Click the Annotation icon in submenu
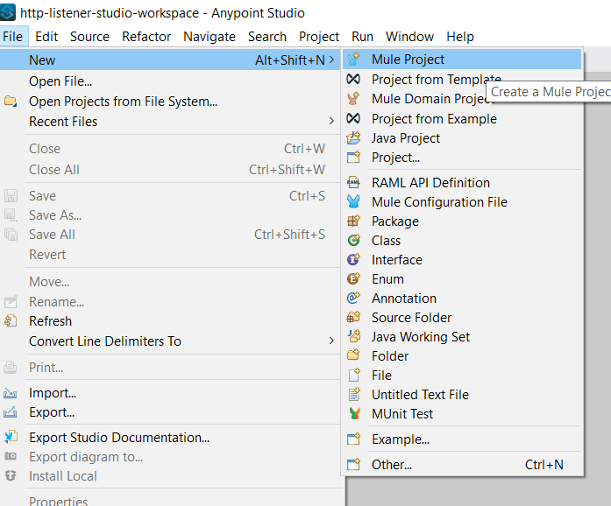 click(x=354, y=299)
